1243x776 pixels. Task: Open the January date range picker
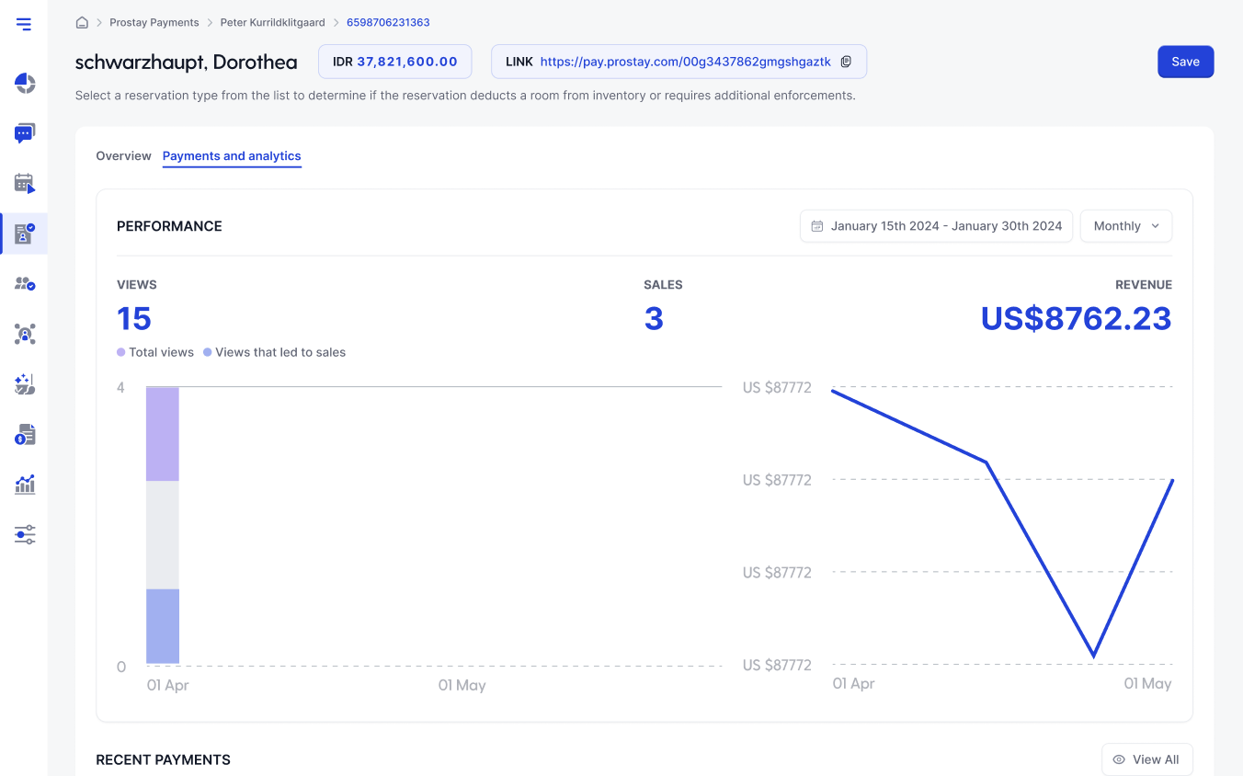936,226
